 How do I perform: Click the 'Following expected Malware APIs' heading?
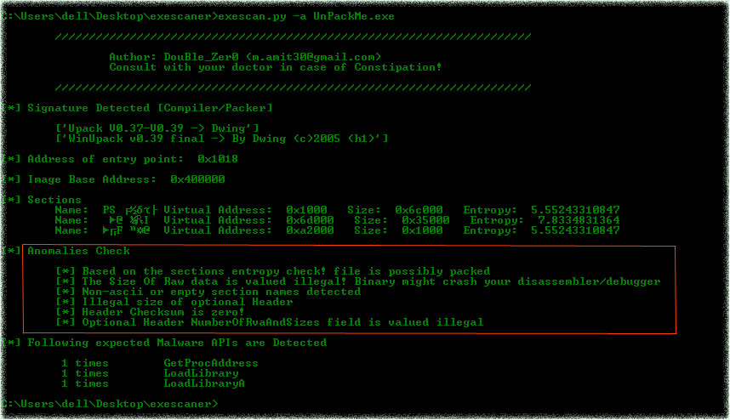176,343
